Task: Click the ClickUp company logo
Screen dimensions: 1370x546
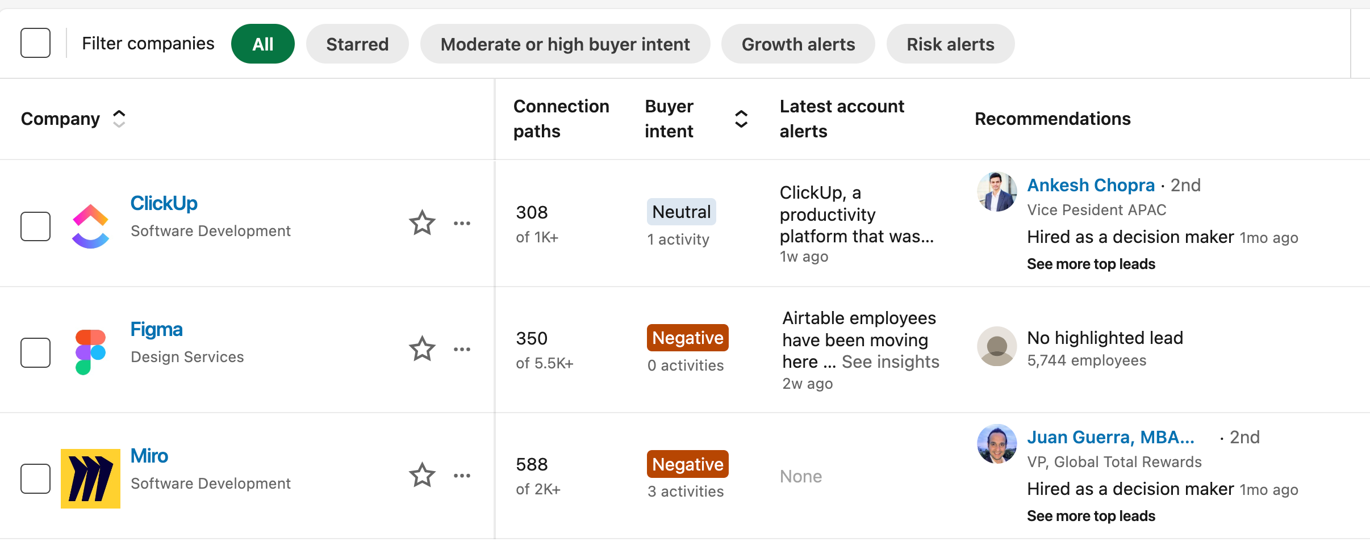Action: click(90, 226)
